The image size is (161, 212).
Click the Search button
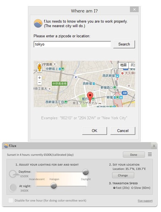click(124, 44)
